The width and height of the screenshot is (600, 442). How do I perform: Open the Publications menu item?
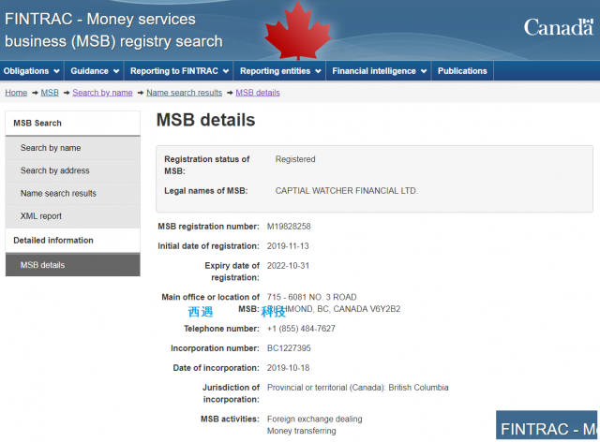click(462, 71)
